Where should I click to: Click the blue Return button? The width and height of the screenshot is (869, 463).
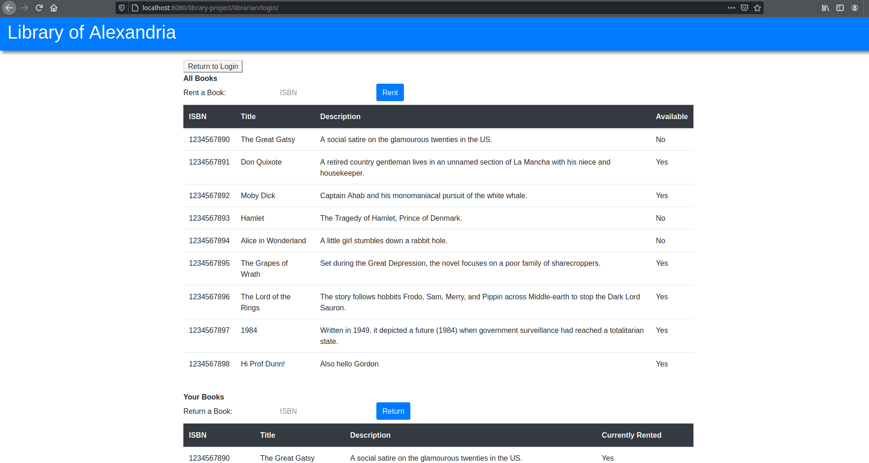[x=393, y=411]
